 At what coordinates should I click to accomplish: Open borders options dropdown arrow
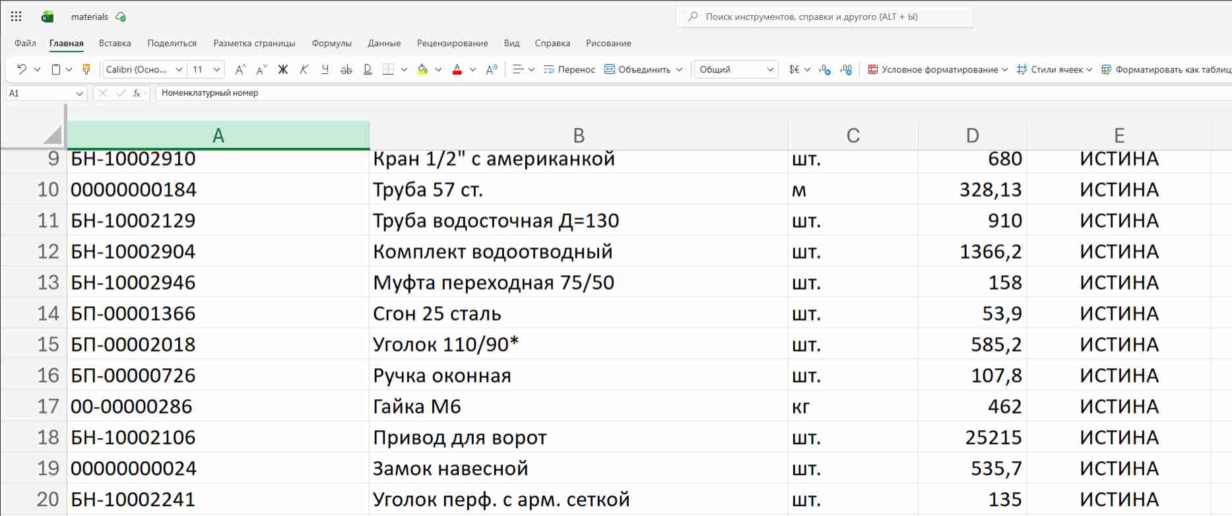(404, 69)
